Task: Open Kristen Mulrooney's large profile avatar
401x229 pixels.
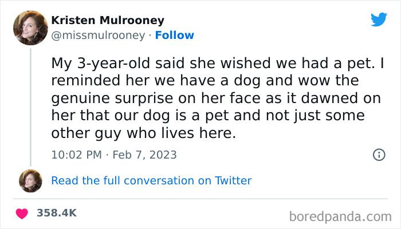Action: (x=30, y=28)
